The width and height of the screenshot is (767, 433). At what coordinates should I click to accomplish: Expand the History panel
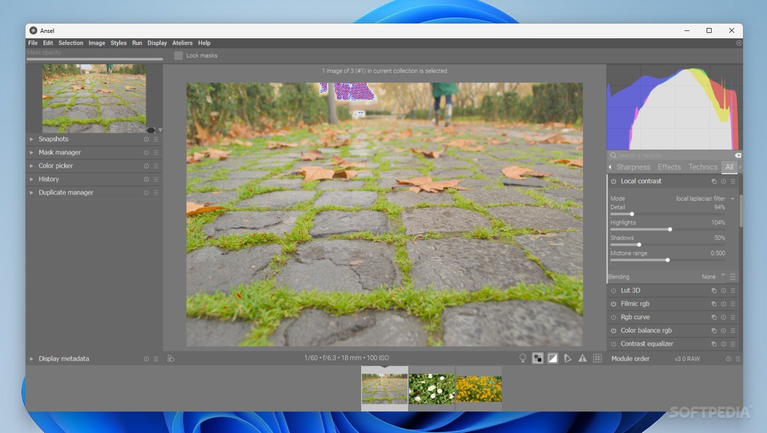[x=31, y=179]
